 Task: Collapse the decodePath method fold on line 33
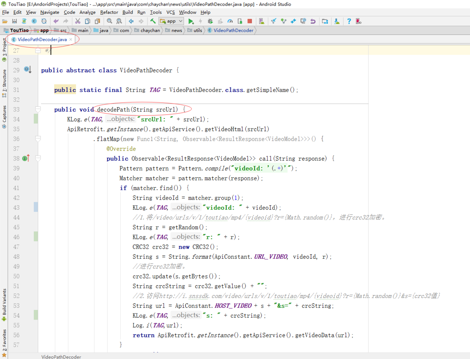coord(38,109)
